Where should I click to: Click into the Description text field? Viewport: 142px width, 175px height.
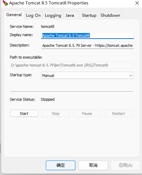[x=87, y=45]
